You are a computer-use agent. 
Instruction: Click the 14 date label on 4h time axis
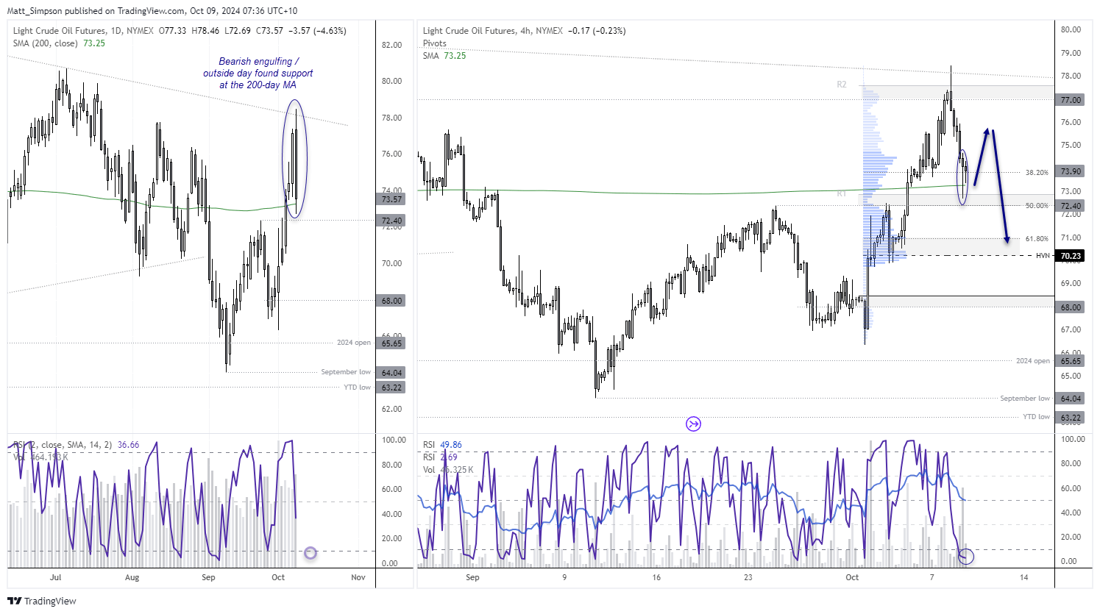pyautogui.click(x=1023, y=577)
